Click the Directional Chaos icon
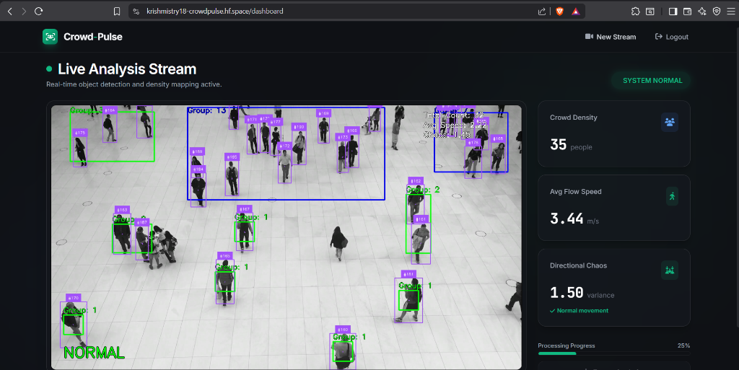The height and width of the screenshot is (370, 739). point(670,270)
